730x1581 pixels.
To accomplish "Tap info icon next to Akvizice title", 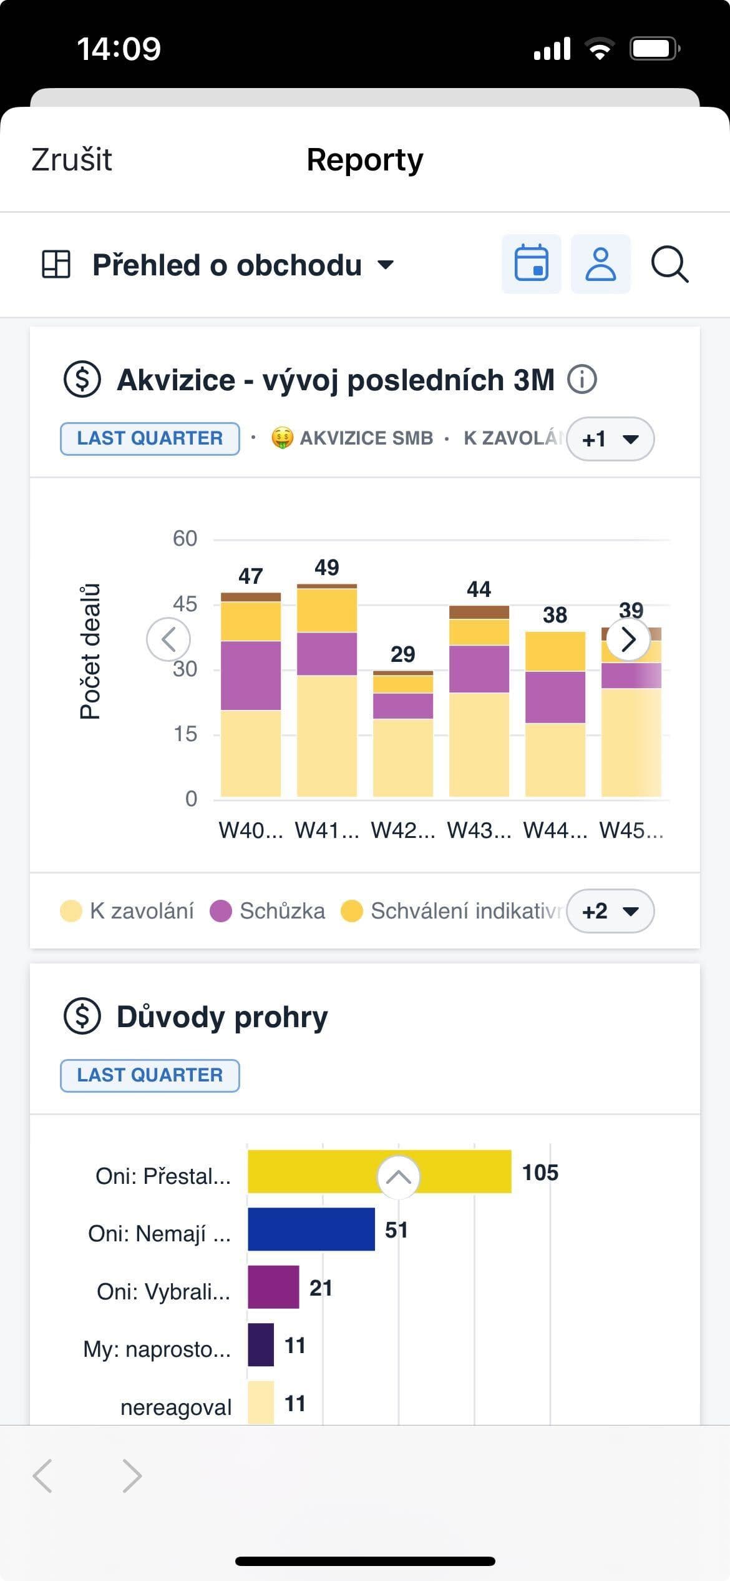I will pos(582,380).
